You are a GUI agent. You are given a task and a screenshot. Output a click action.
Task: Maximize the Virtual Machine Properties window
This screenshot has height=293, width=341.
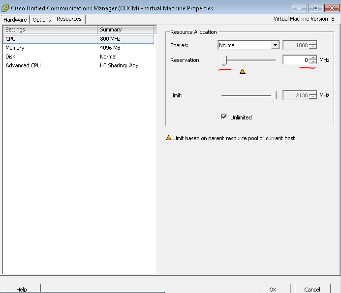(315, 8)
